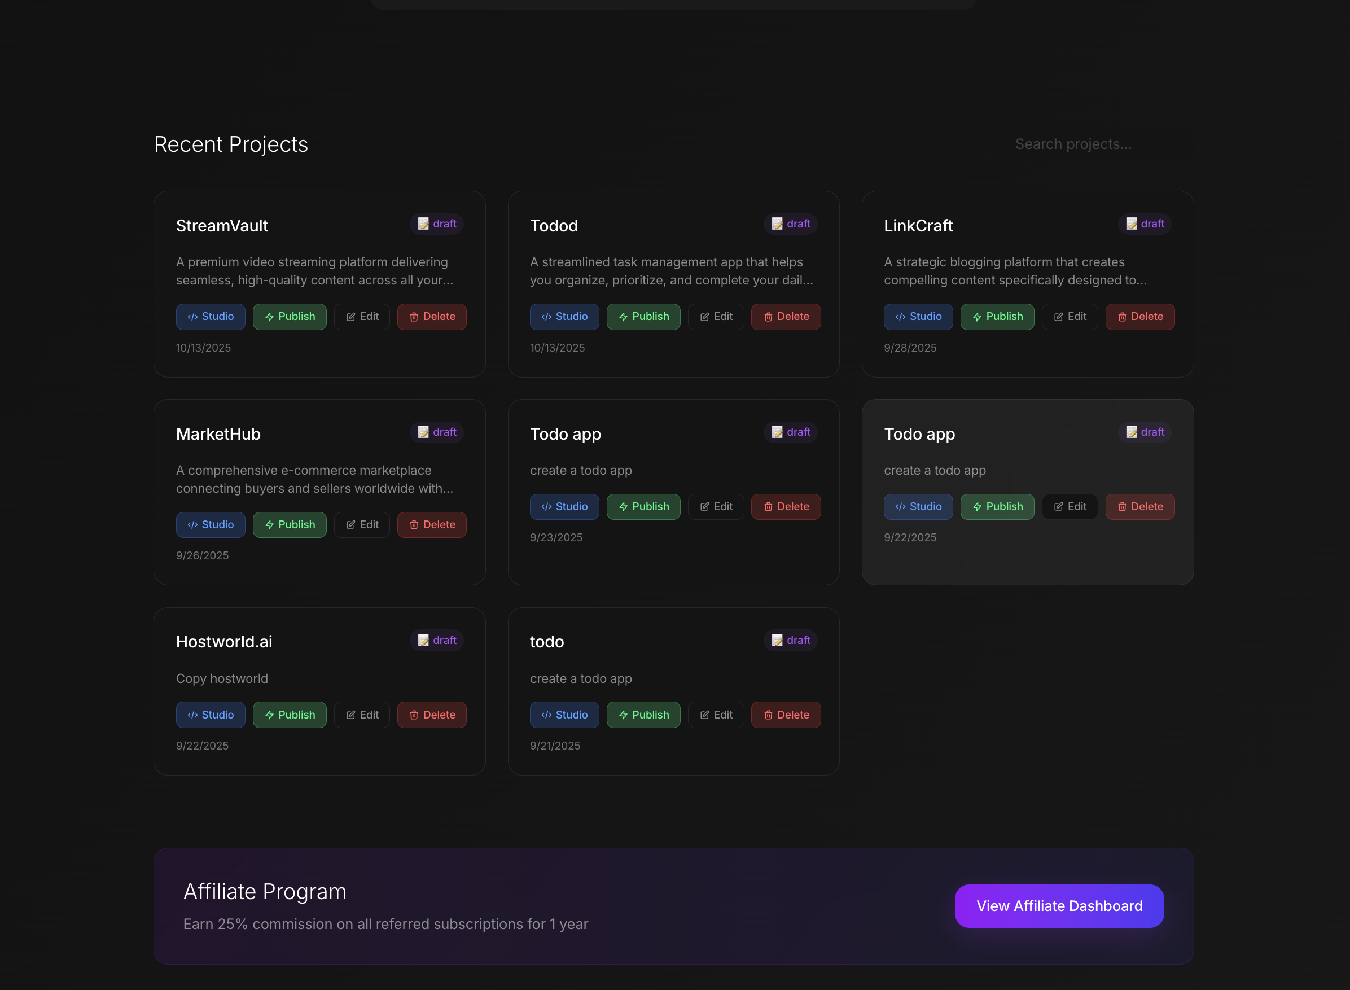Click the code icon on Hostworld.ai Studio button
Viewport: 1350px width, 990px height.
pyautogui.click(x=192, y=715)
